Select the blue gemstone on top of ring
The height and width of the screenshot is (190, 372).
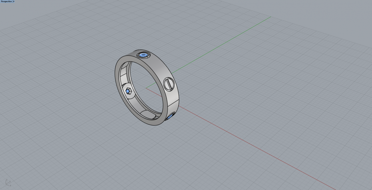tap(143, 55)
